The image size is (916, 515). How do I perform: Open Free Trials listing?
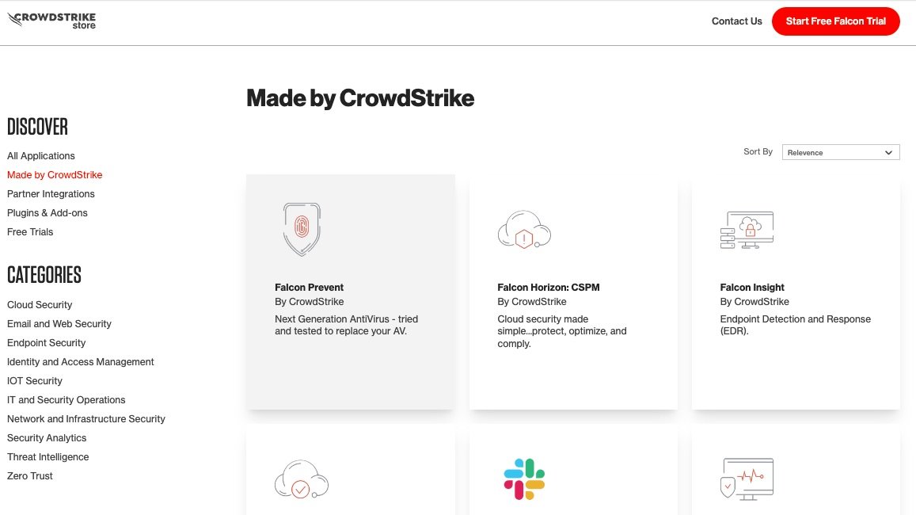tap(30, 231)
